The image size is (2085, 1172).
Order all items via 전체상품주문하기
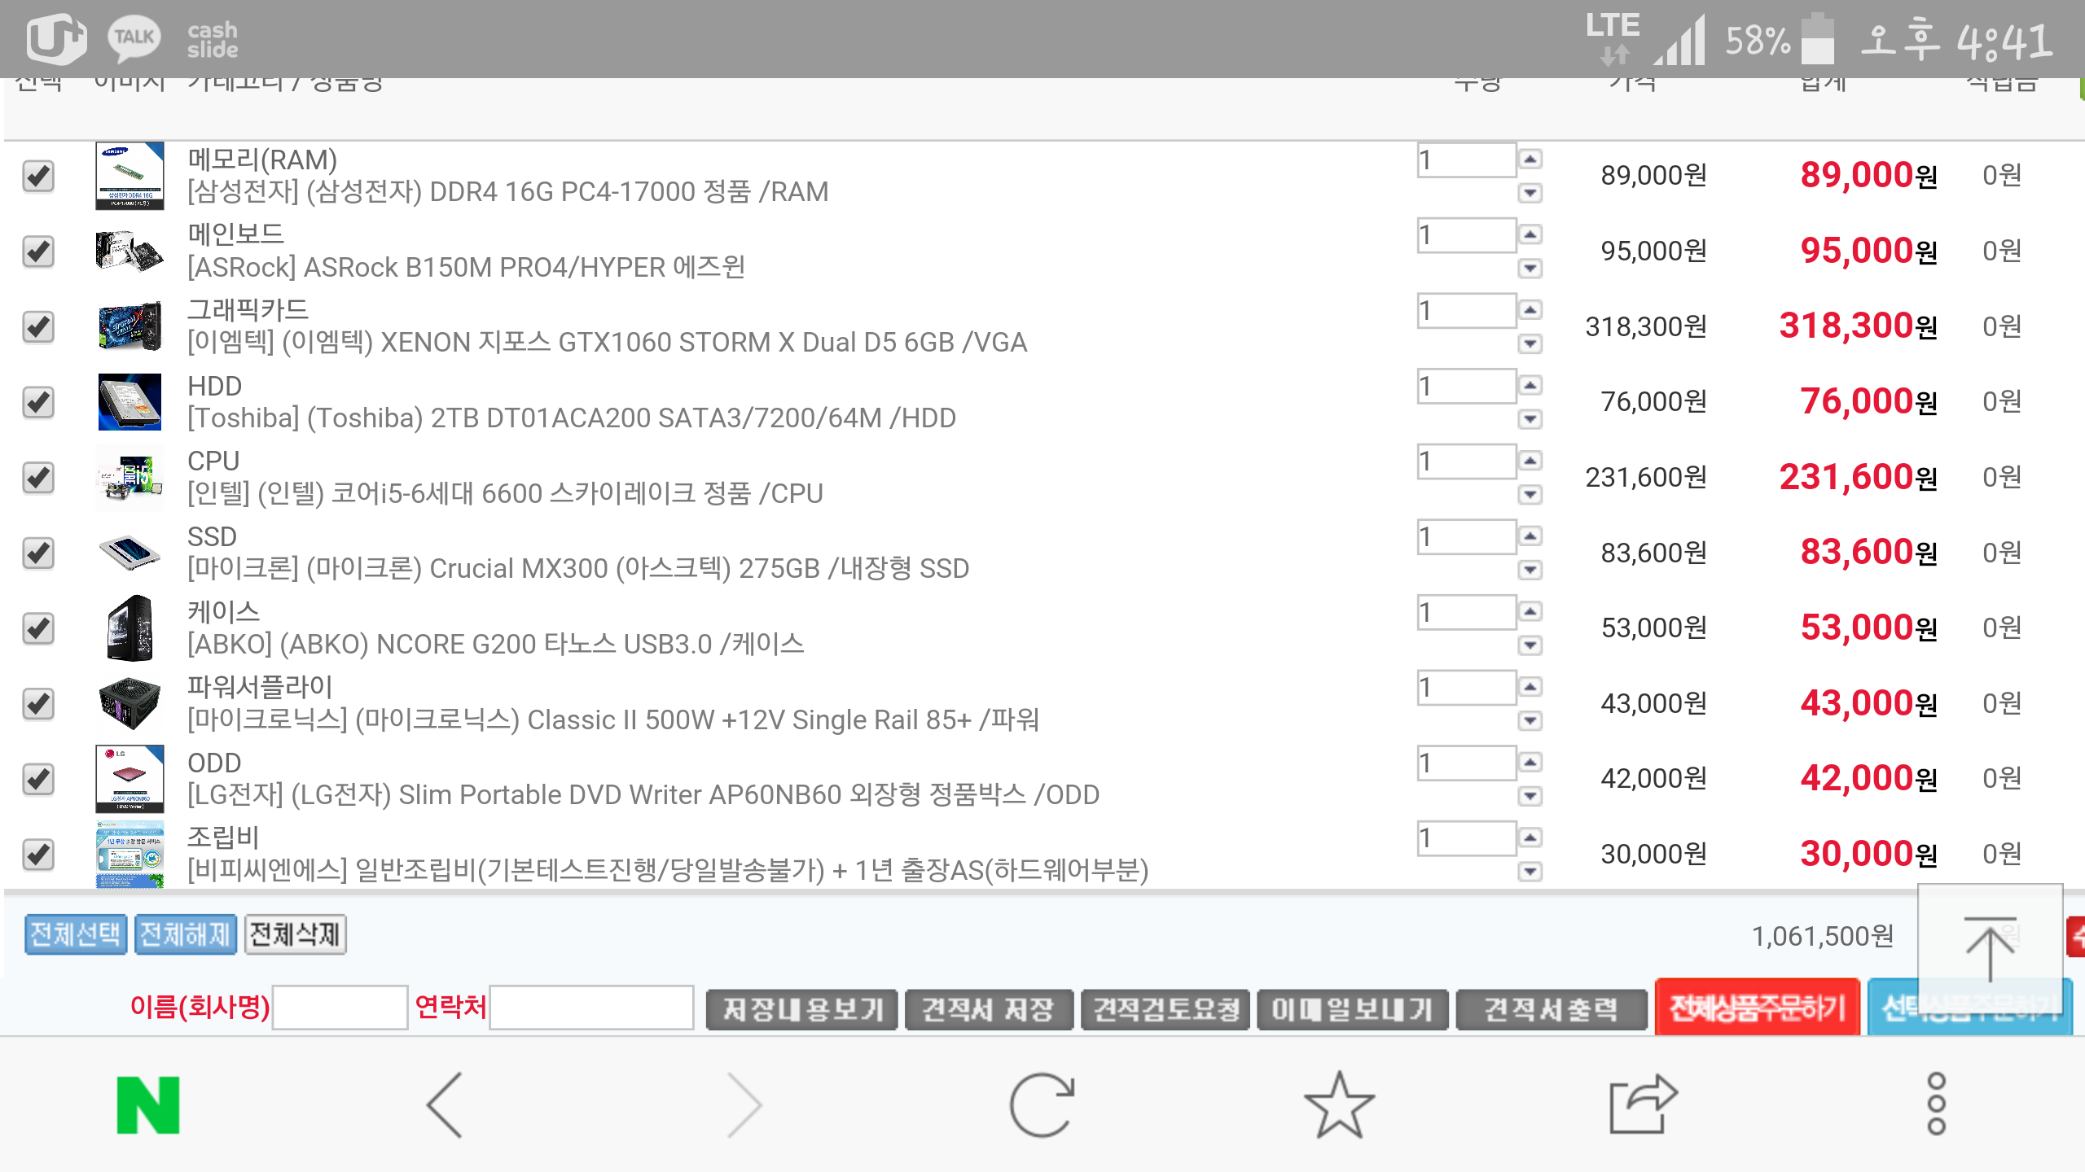[1757, 1009]
